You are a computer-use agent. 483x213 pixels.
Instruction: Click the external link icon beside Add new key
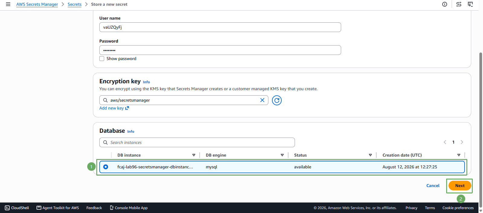[127, 108]
